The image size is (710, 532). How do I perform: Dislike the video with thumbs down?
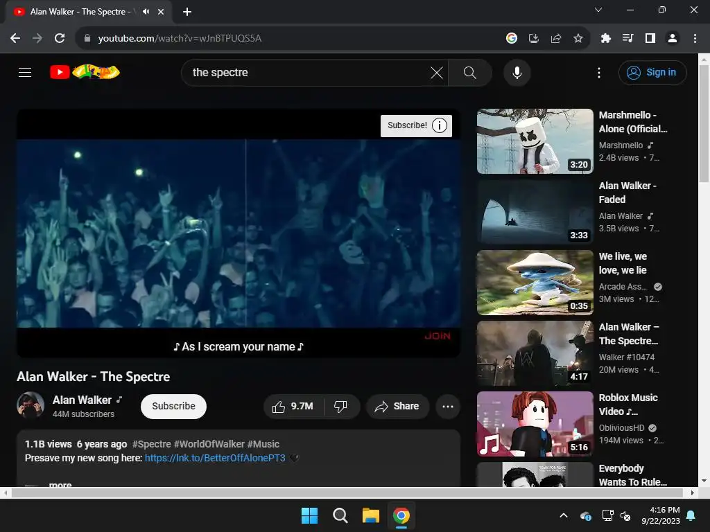point(341,406)
